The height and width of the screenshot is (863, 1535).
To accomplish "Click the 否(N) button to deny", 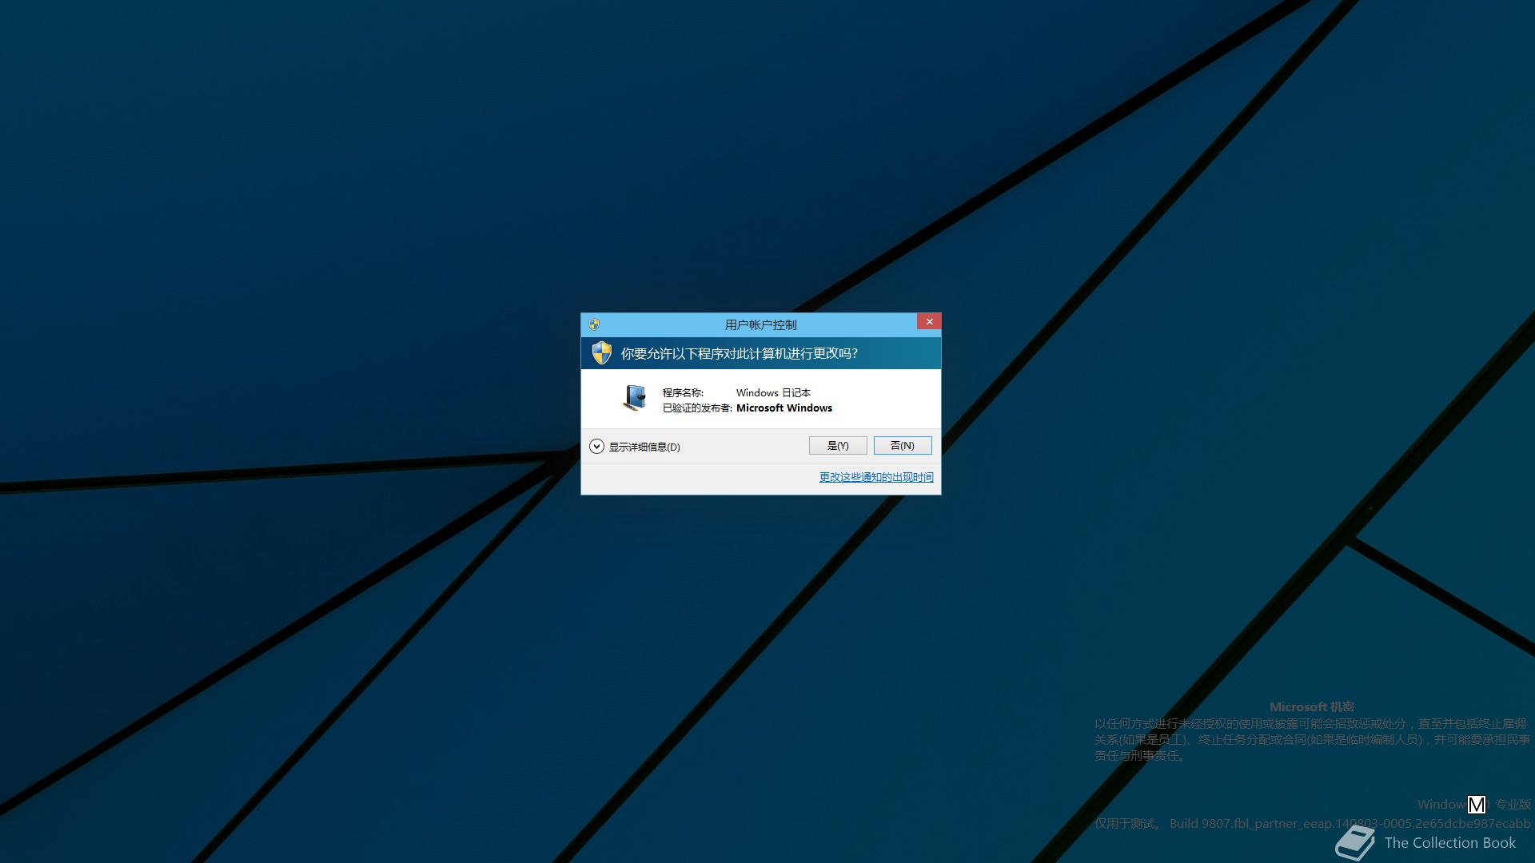I will click(x=903, y=446).
